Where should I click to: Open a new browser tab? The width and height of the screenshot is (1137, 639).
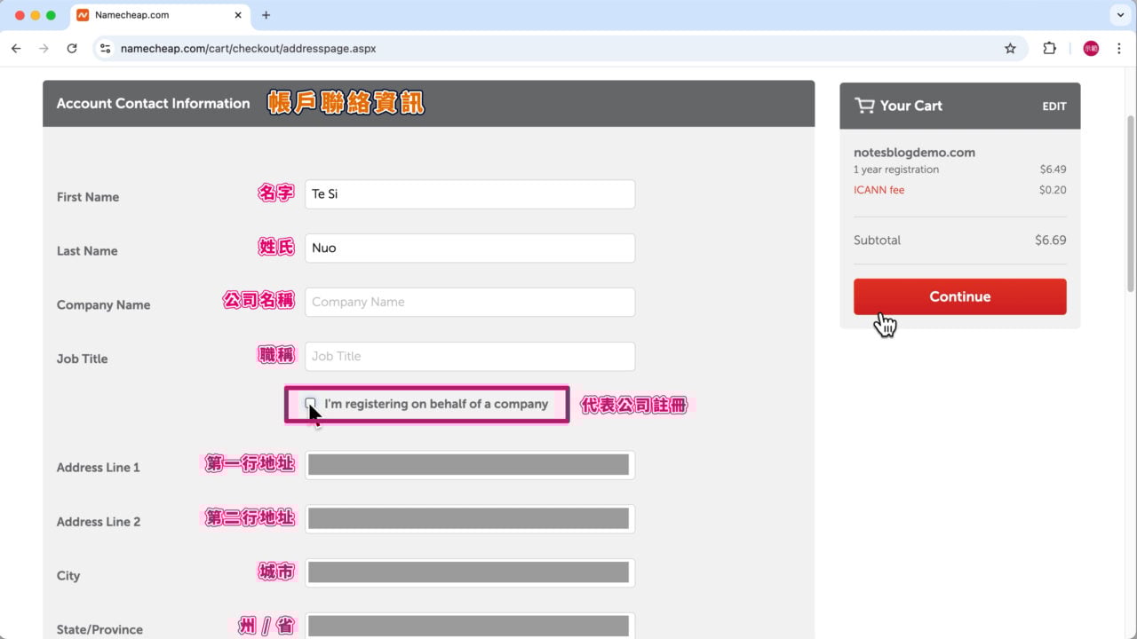266,15
